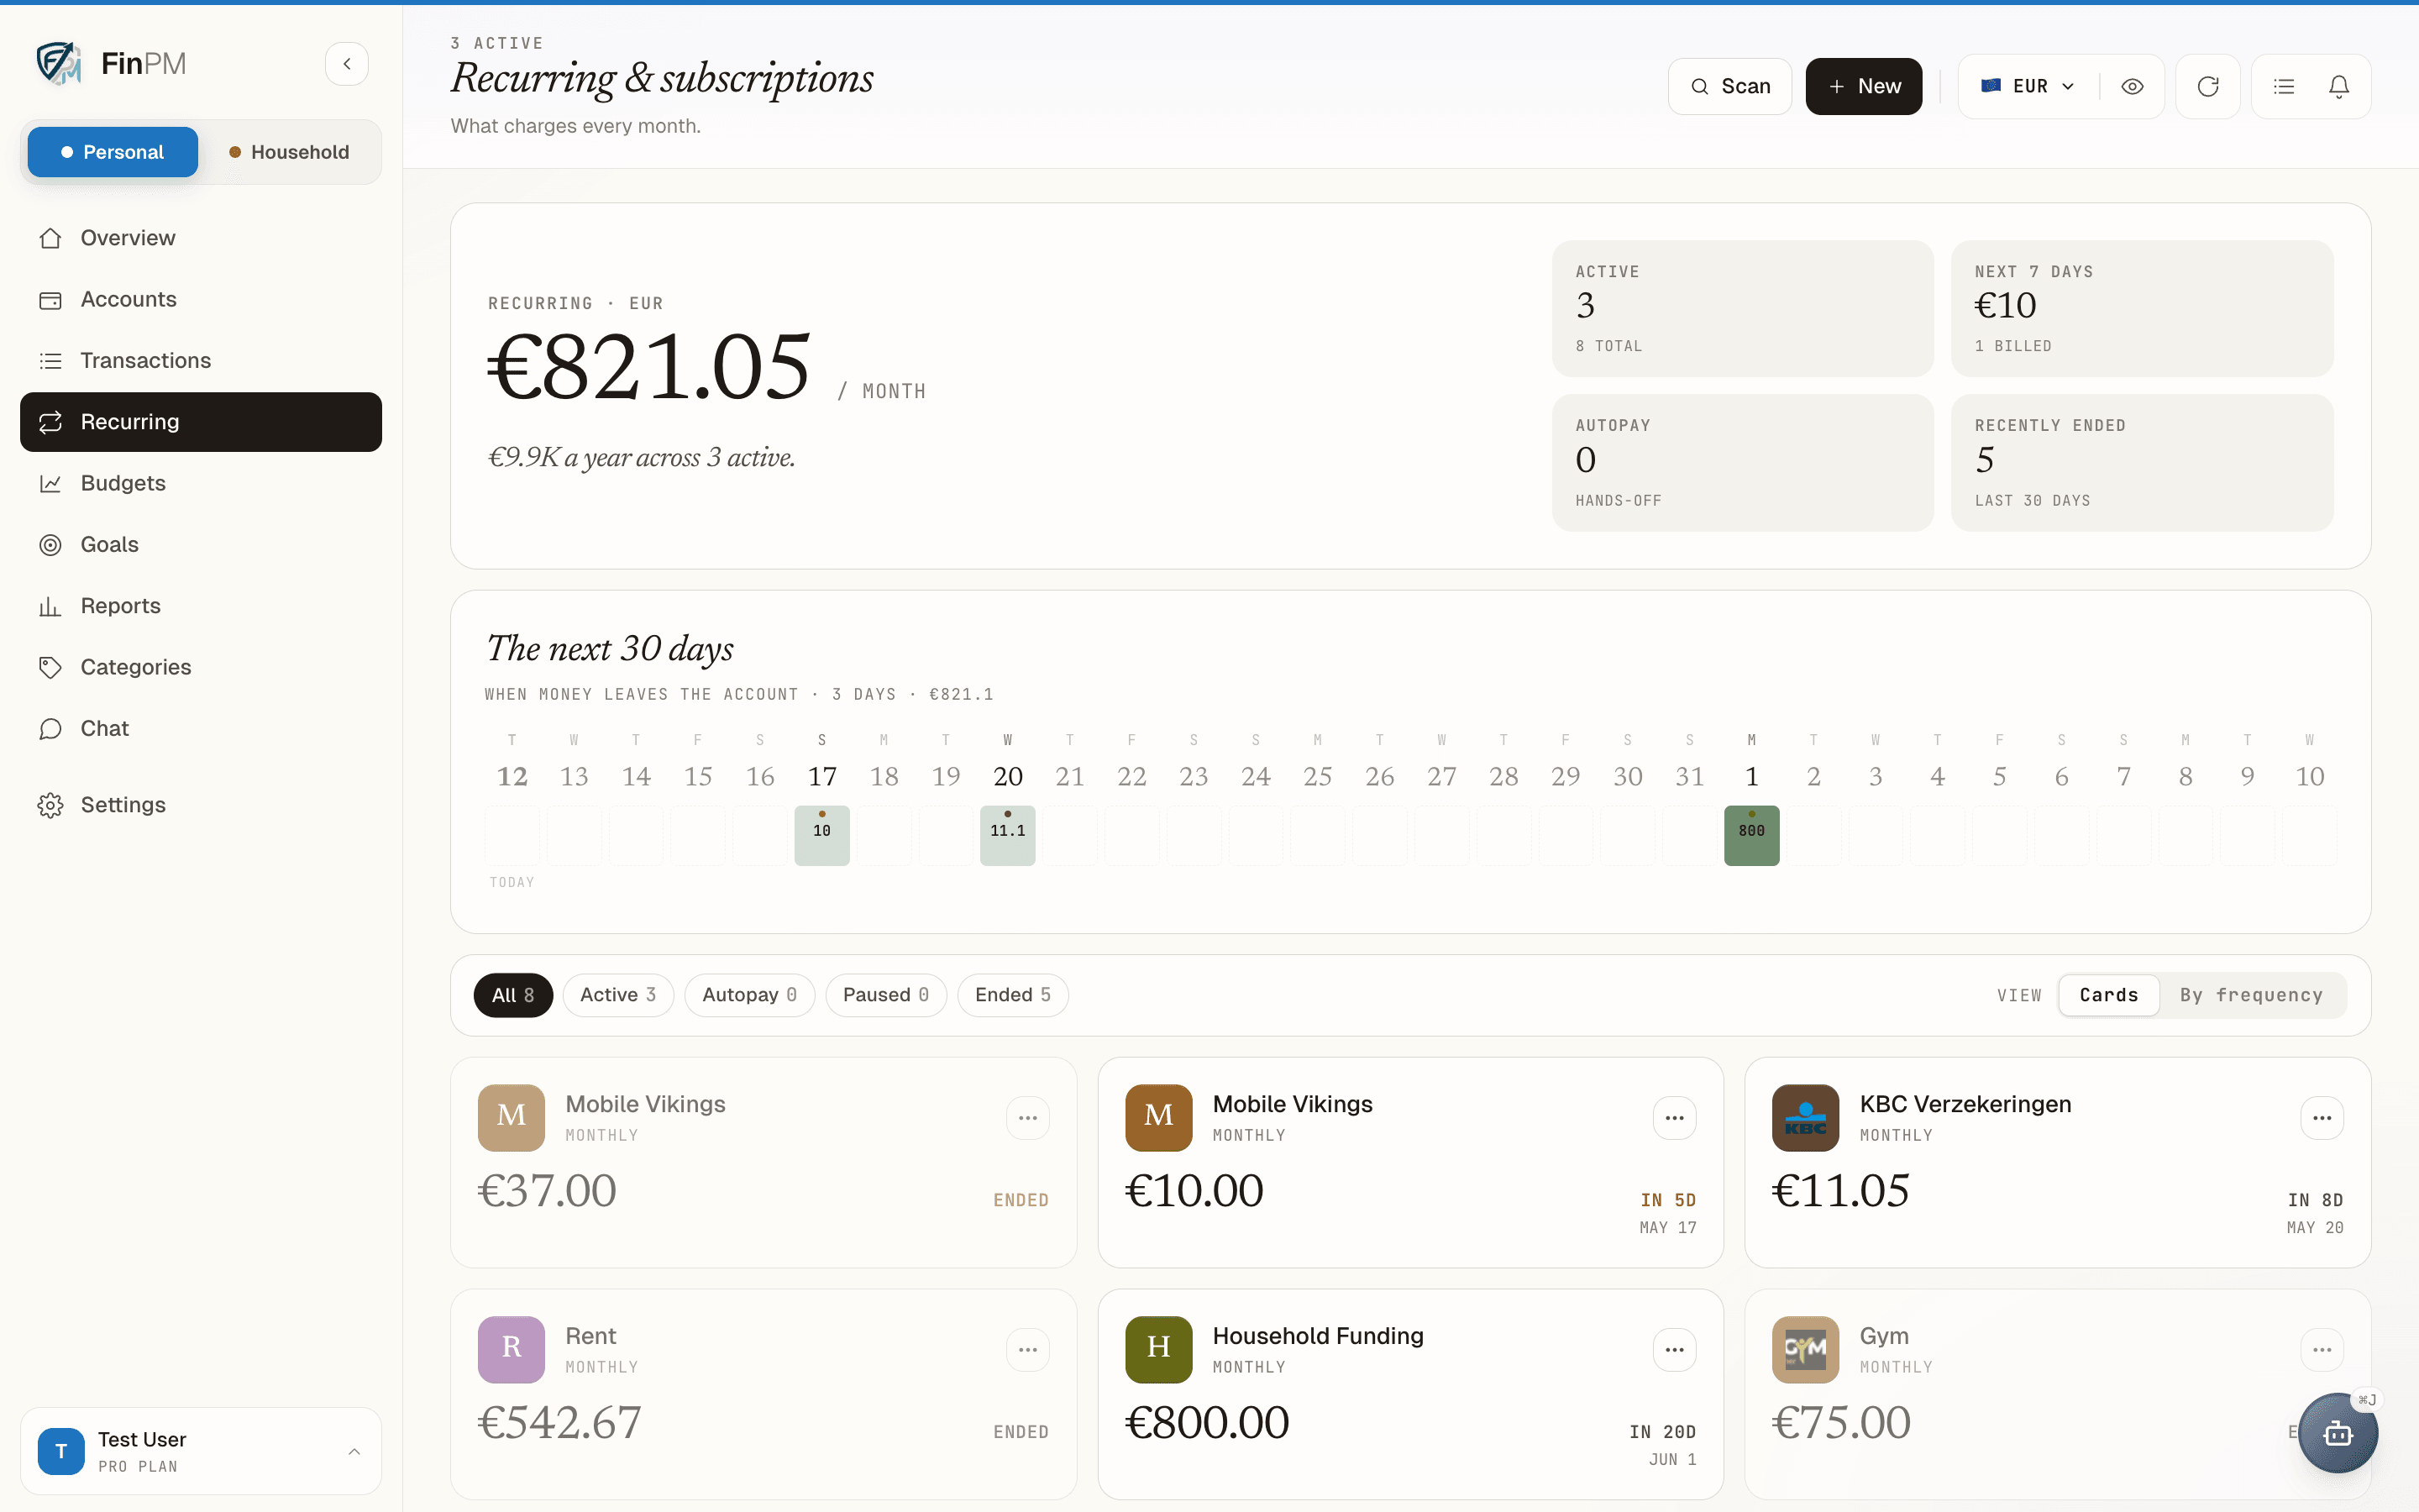Open the EUR currency dropdown

[2028, 86]
